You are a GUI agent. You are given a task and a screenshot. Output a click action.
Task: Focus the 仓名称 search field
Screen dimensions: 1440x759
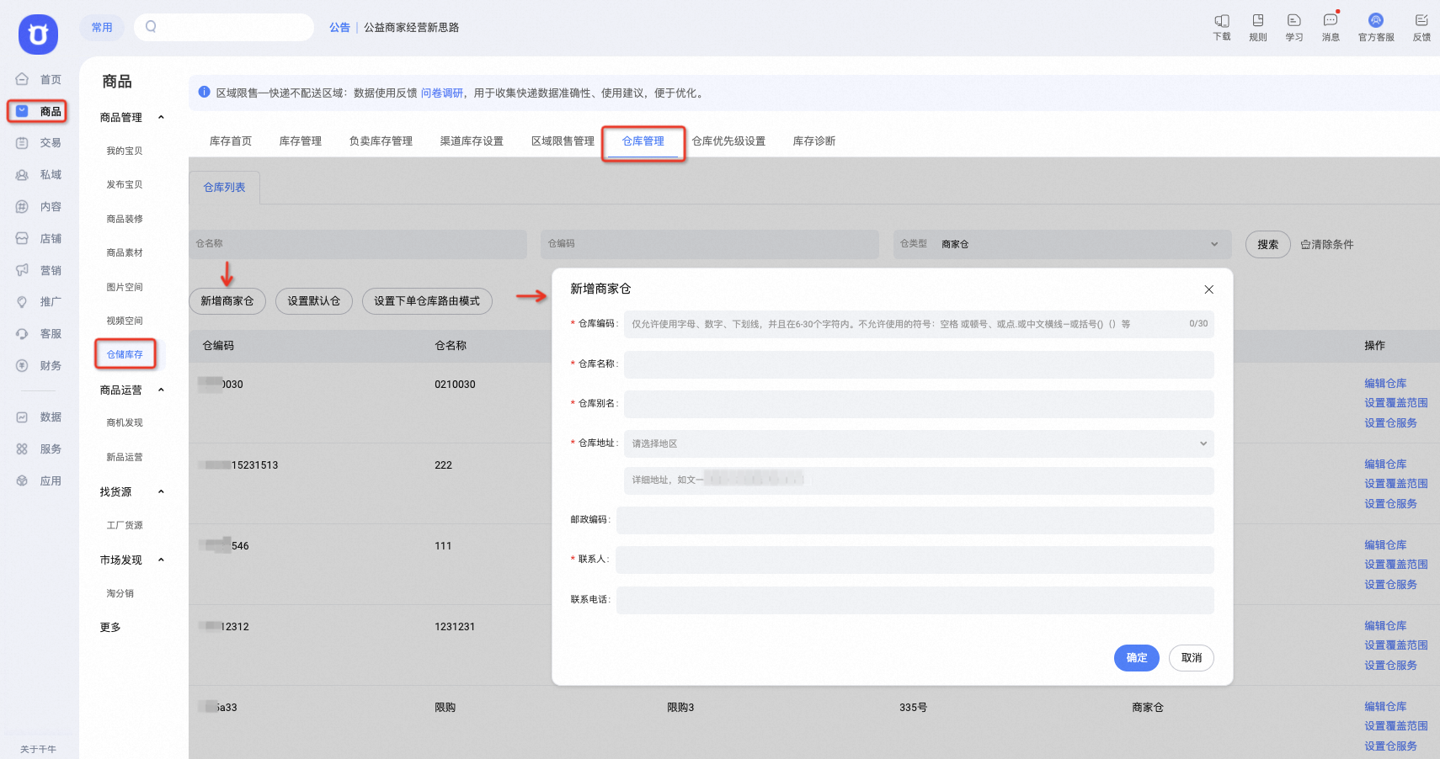pos(358,244)
